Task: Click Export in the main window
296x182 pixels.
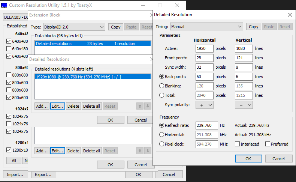Action: click(43, 174)
